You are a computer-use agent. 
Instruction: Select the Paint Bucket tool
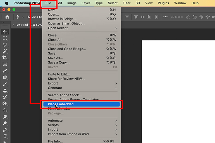coord(5,110)
